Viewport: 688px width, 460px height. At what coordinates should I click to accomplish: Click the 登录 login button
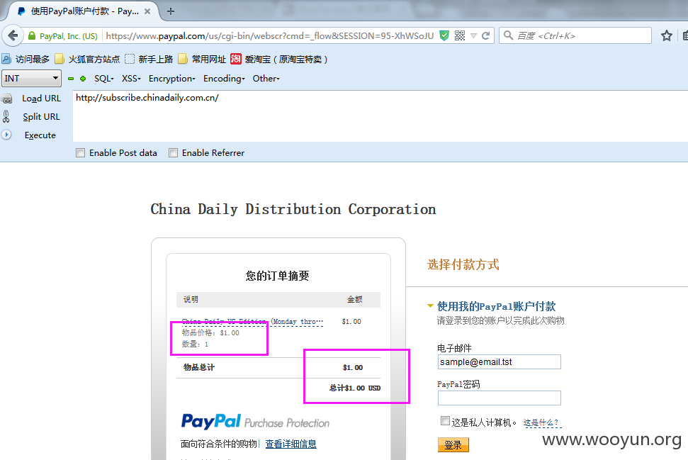click(x=453, y=444)
